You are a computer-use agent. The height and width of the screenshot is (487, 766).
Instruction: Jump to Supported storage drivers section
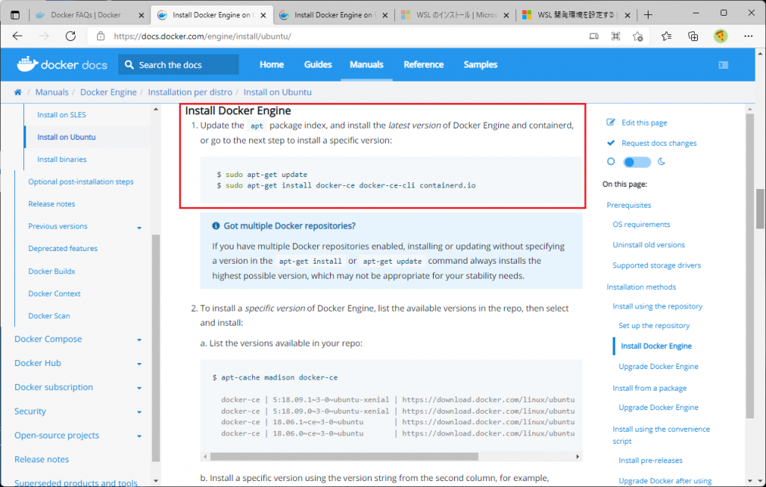[x=657, y=265]
